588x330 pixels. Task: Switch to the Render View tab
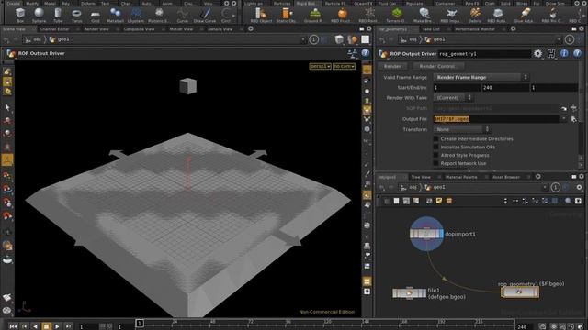(96, 28)
